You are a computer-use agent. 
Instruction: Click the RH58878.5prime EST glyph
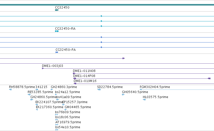[x=10, y=90]
